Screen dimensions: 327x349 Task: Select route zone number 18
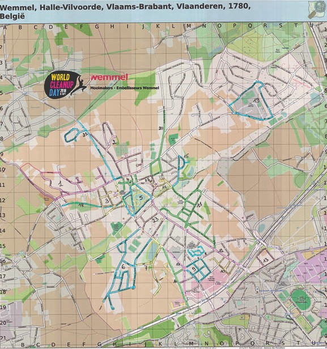[81, 205]
